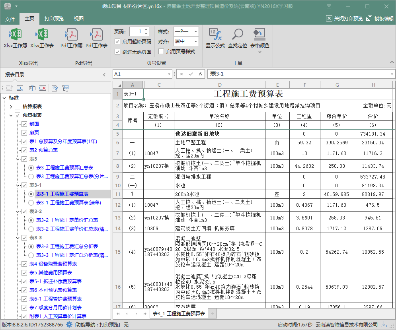
Task: Uncheck the 封面 checkbox
Action: tap(24, 124)
